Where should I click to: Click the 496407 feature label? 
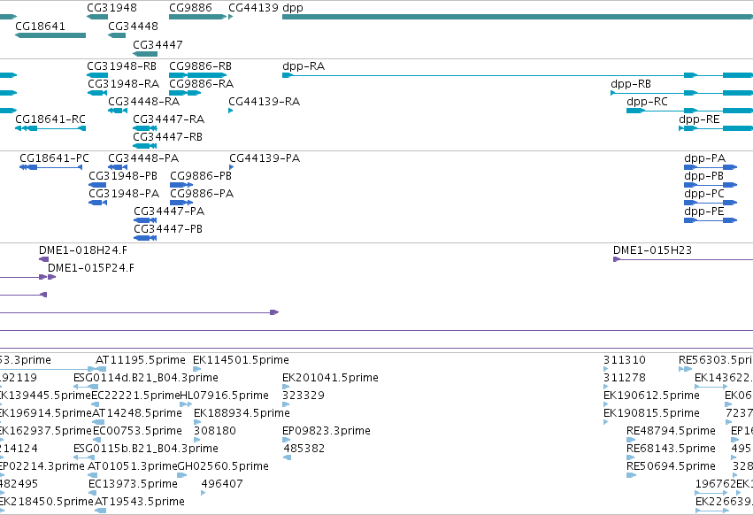coord(222,484)
